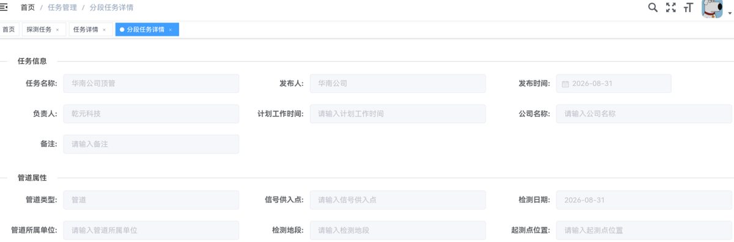Image resolution: width=734 pixels, height=242 pixels.
Task: Open the search magnifier icon
Action: click(653, 7)
